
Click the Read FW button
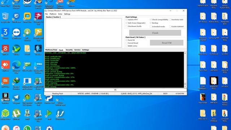pos(167,43)
